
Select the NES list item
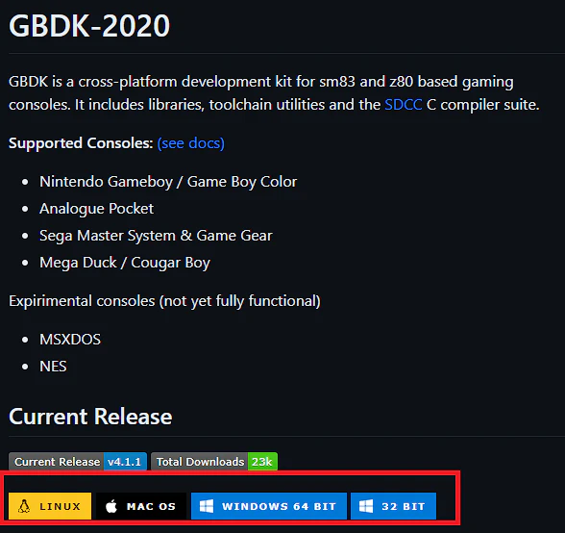click(x=53, y=367)
